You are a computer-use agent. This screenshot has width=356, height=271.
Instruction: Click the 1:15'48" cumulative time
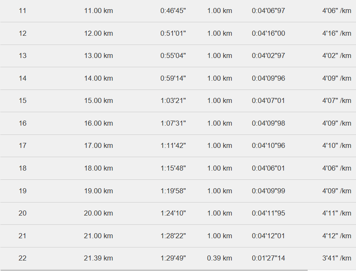173,168
